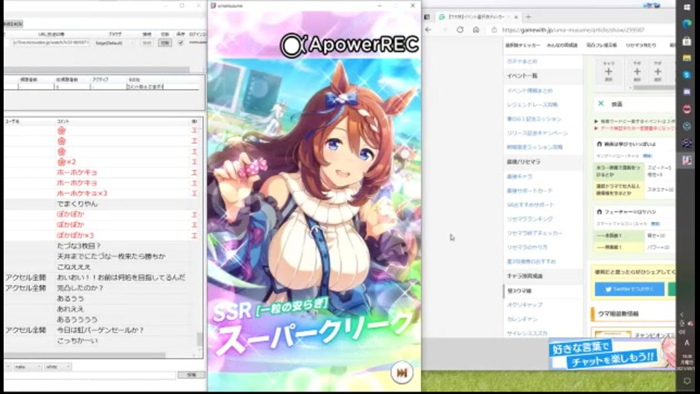This screenshot has width=700, height=394.
Task: Click the chat banner advertisement
Action: point(612,353)
